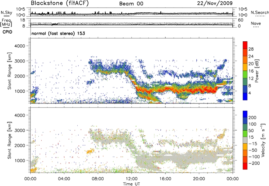Screen dimensions: 269x186
Task: Click the '28' tick on power color bar
Action: (251, 49)
